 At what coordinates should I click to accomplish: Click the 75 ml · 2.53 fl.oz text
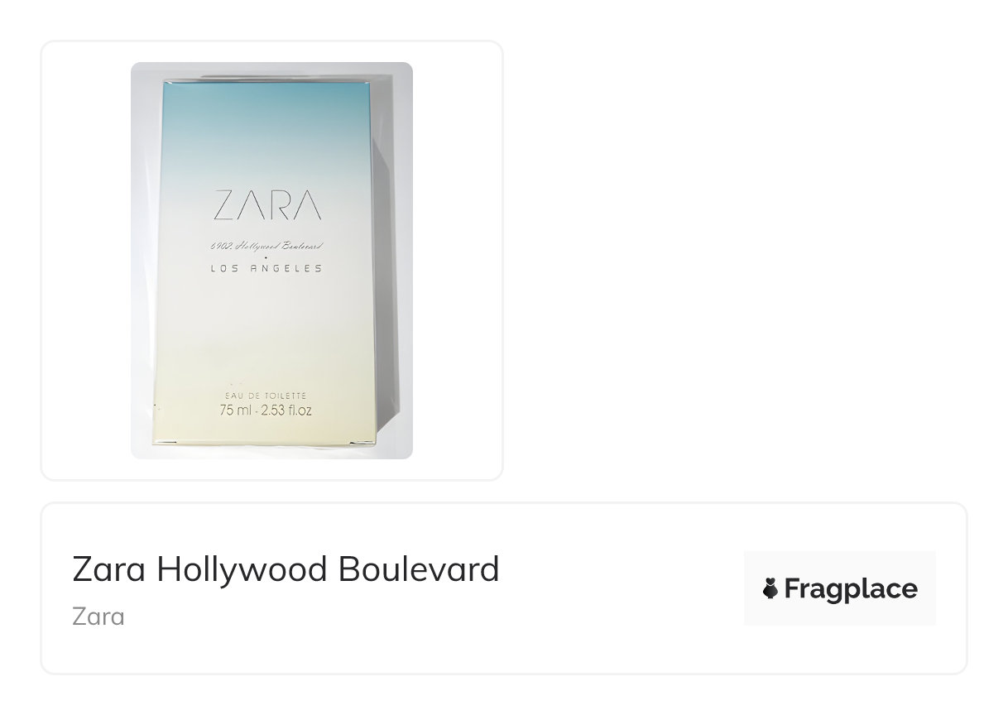tap(266, 410)
